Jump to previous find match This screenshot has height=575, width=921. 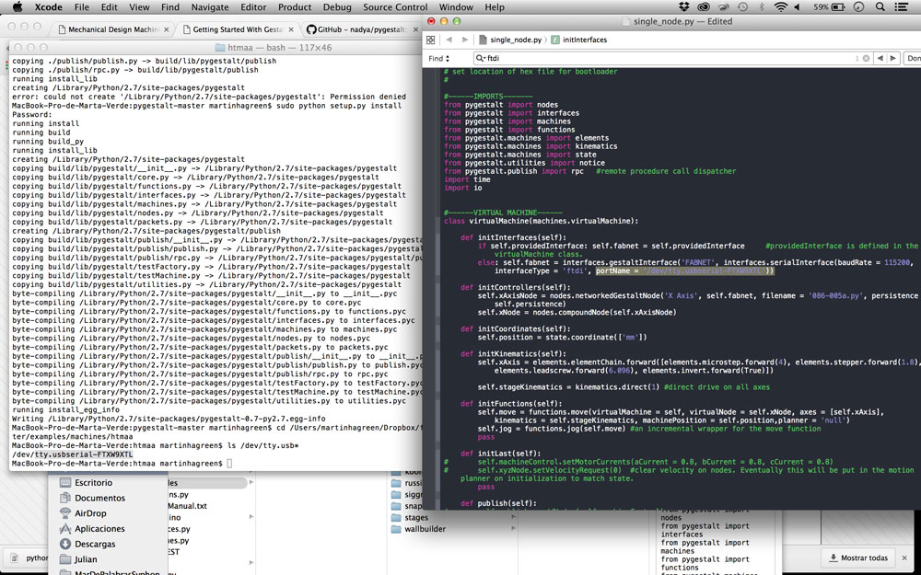[880, 58]
